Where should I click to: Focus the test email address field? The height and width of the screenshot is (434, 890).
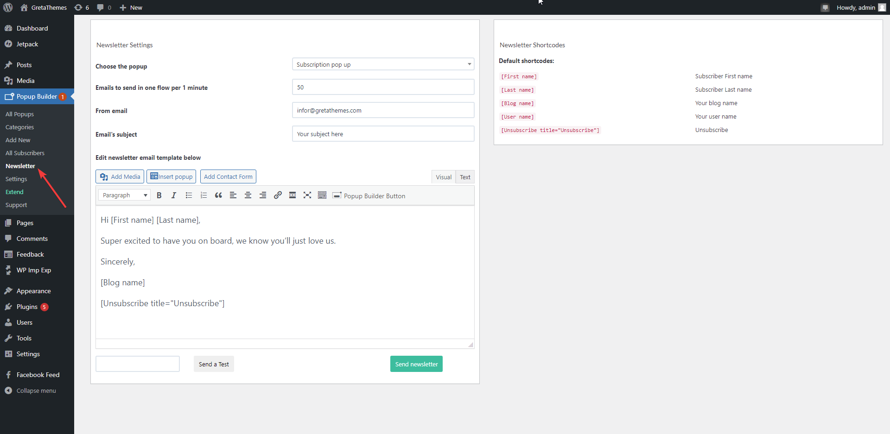(x=138, y=364)
